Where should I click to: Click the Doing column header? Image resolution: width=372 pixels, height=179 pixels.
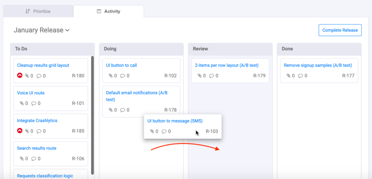(x=141, y=49)
